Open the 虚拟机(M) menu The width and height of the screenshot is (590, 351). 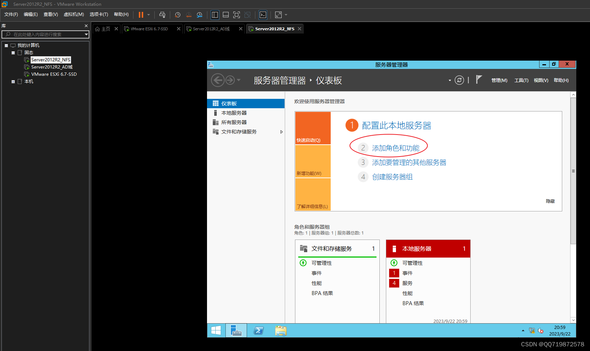(x=74, y=14)
